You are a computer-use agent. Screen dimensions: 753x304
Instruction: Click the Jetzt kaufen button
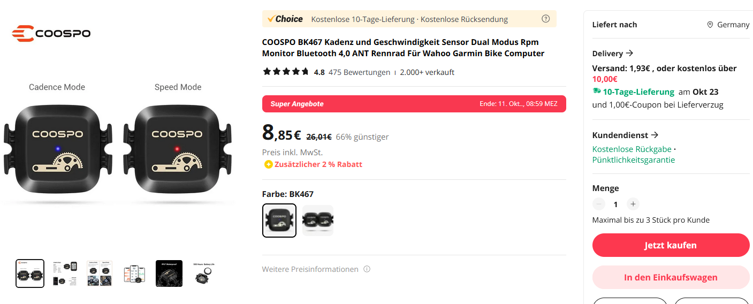coord(671,245)
